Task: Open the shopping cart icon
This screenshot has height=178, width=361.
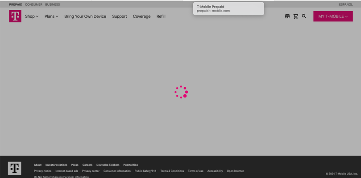Action: pyautogui.click(x=295, y=16)
